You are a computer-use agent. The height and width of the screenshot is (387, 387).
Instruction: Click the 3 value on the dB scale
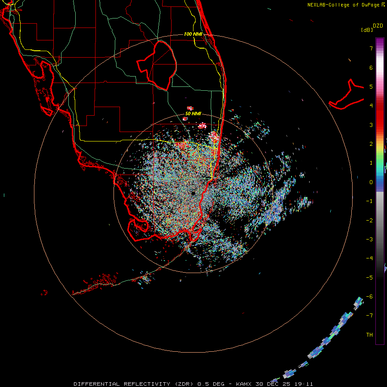coord(371,125)
